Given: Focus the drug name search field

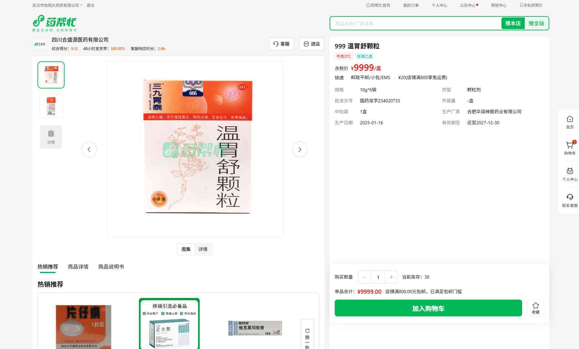Looking at the screenshot, I should 415,24.
